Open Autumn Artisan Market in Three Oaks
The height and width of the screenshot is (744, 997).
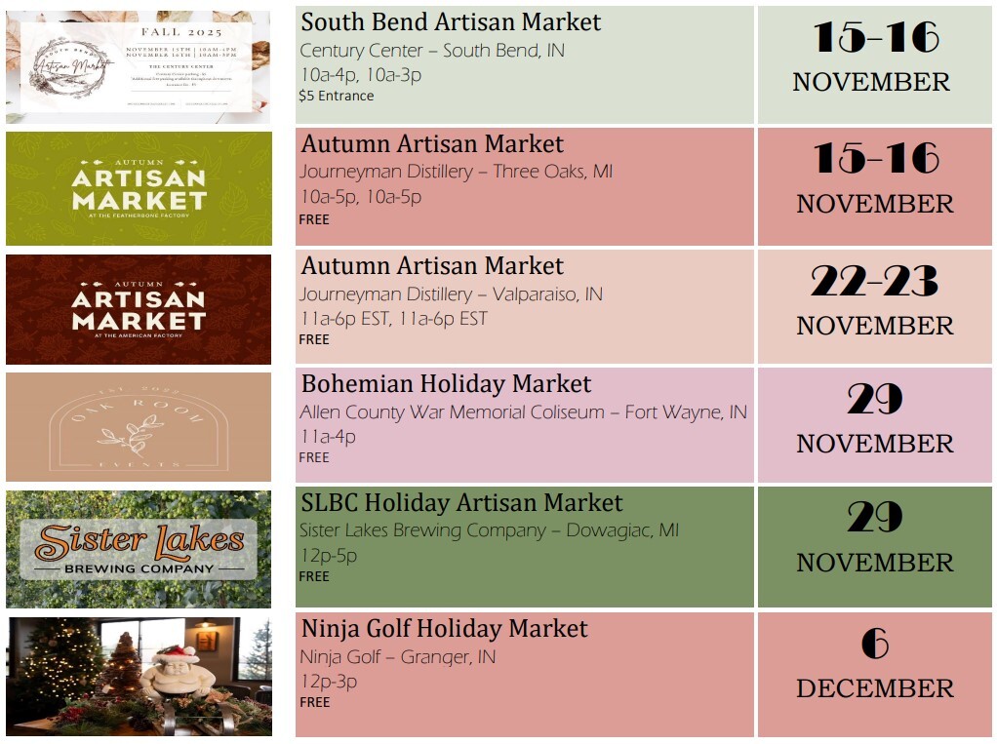coord(432,144)
